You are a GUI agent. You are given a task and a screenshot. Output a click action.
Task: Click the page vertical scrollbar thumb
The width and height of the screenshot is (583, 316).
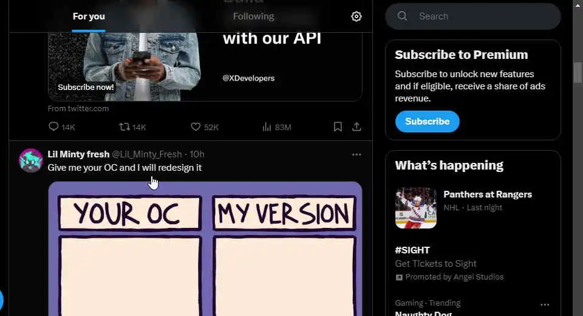pyautogui.click(x=578, y=72)
